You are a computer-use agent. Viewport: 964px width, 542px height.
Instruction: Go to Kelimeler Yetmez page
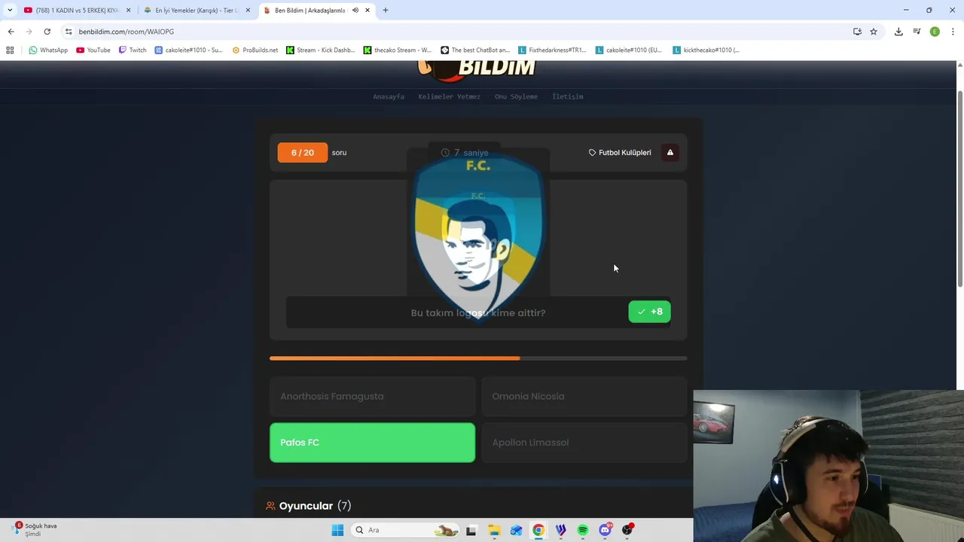coord(449,96)
